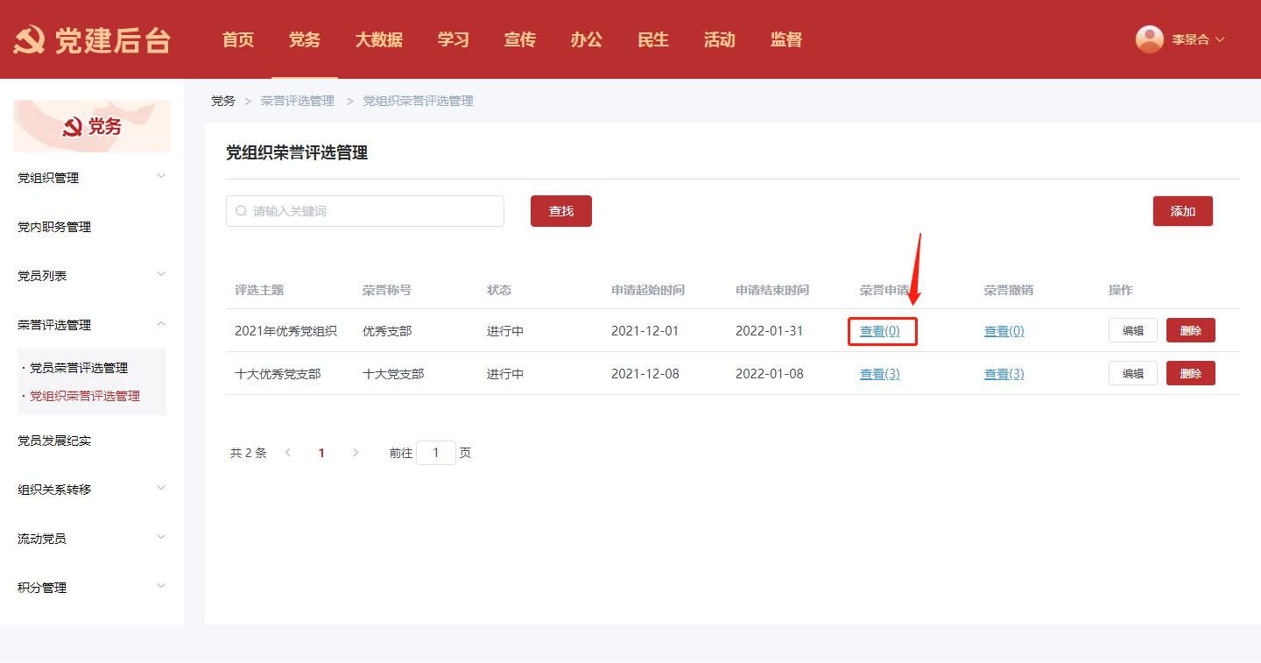This screenshot has width=1261, height=663.
Task: Switch to the 监督 navigation tab
Action: tap(785, 39)
